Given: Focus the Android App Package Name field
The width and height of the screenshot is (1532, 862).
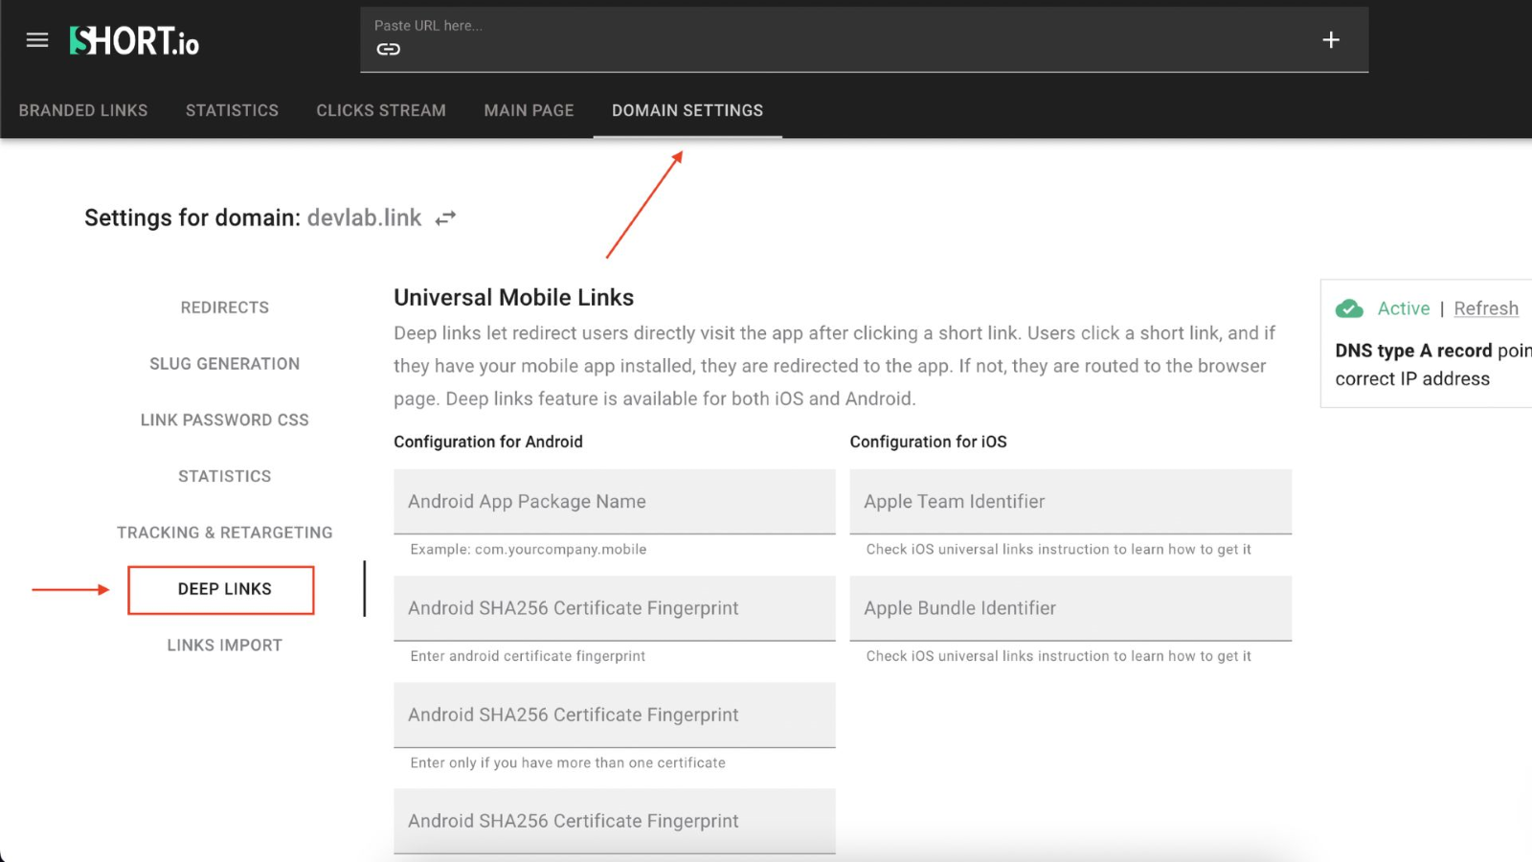Looking at the screenshot, I should [615, 502].
